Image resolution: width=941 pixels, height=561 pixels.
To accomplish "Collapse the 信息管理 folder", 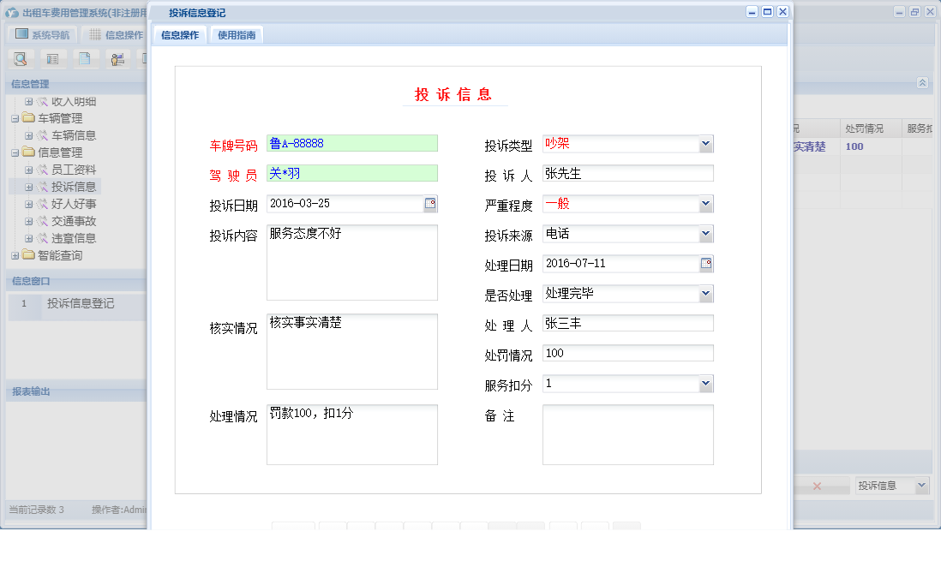I will pyautogui.click(x=16, y=152).
